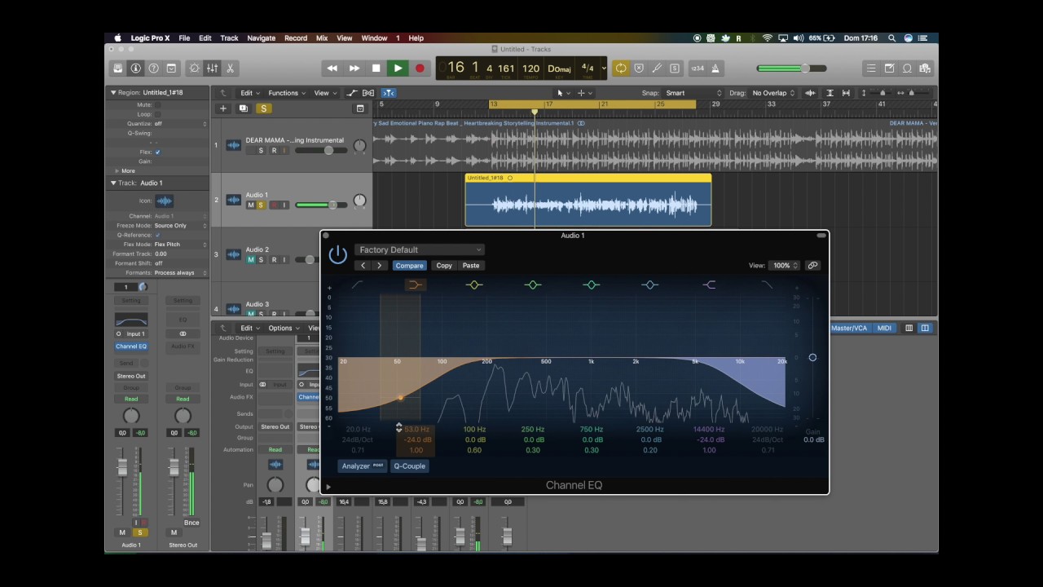The height and width of the screenshot is (587, 1043).
Task: Click the Copy button in Channel EQ
Action: [444, 266]
